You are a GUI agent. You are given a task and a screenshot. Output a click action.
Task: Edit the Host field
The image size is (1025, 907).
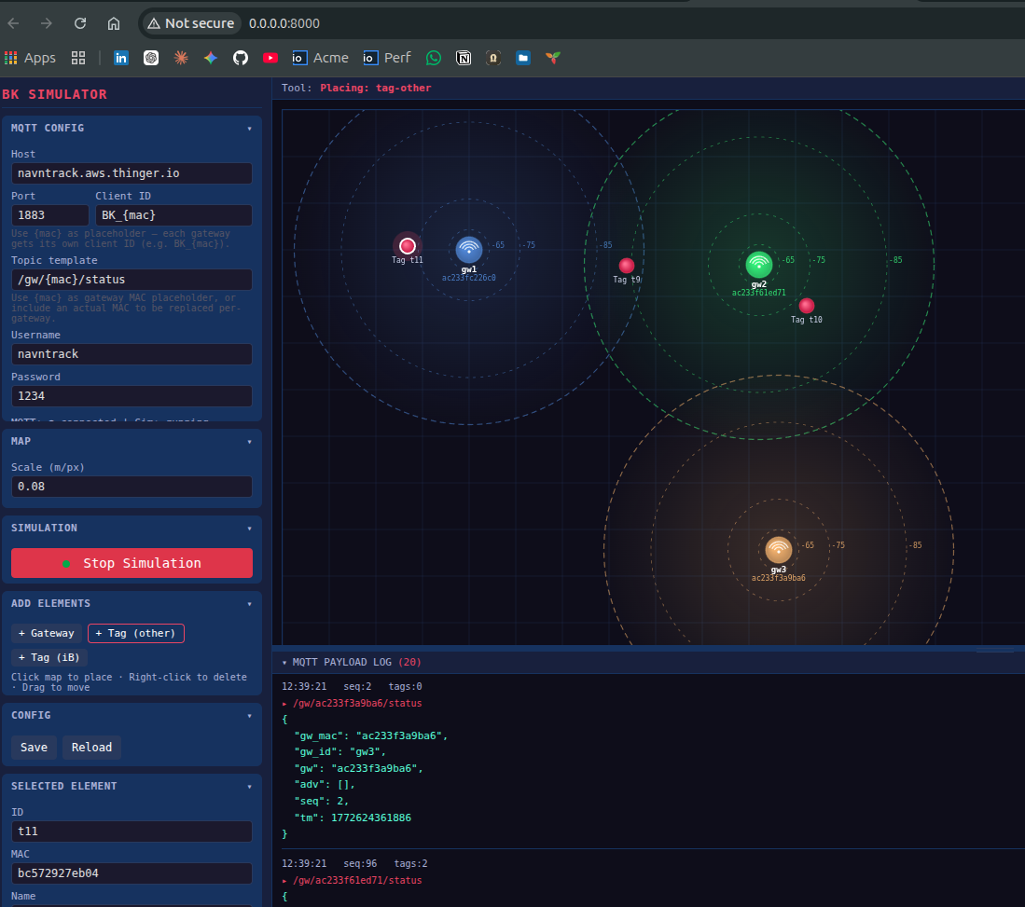click(132, 173)
